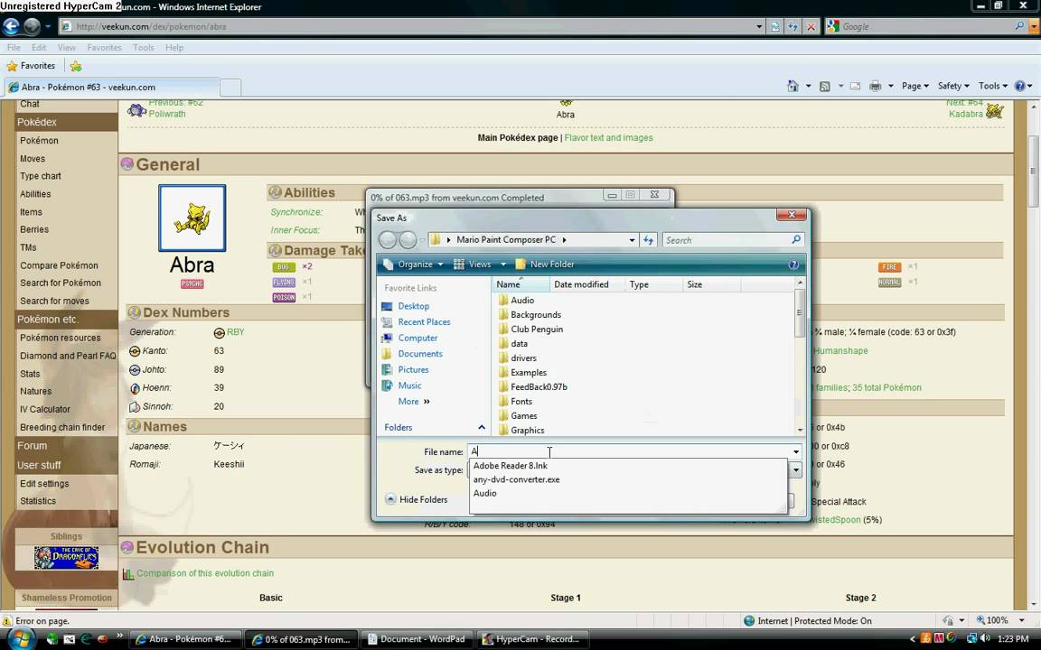Open the Help menu

(x=174, y=48)
